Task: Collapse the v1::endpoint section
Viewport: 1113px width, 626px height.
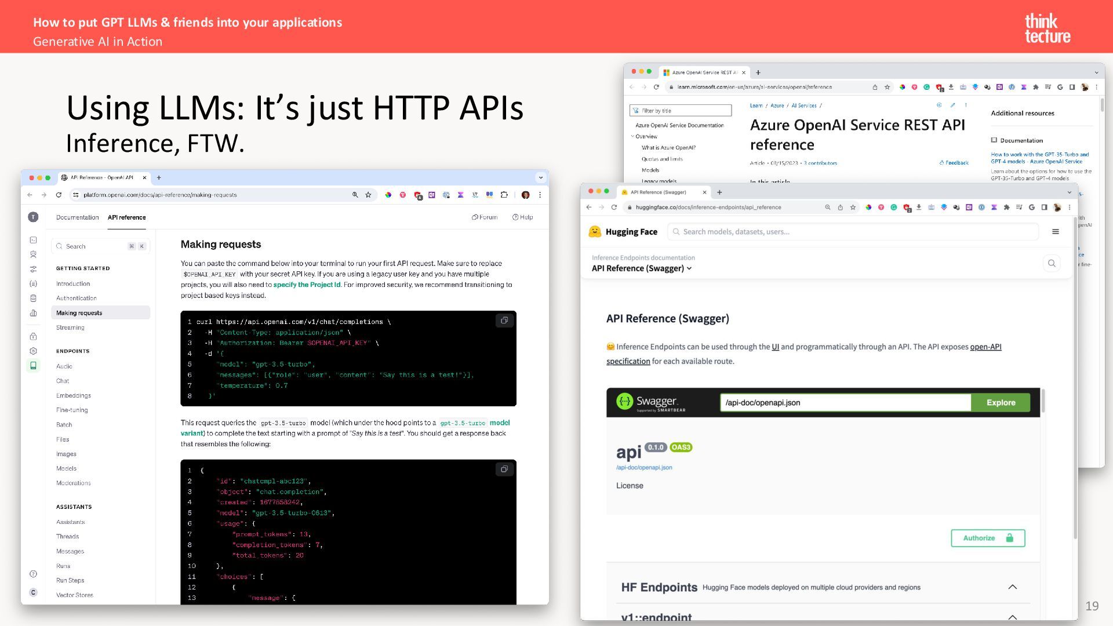Action: (1012, 617)
